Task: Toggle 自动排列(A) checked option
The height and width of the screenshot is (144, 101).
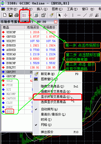Action: [x=57, y=109]
